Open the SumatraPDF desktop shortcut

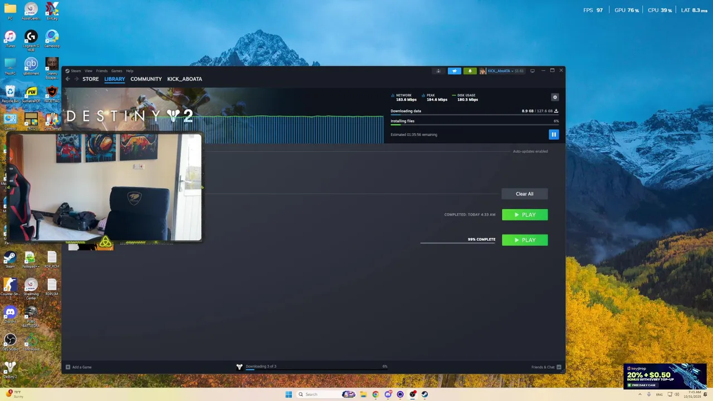[x=31, y=95]
